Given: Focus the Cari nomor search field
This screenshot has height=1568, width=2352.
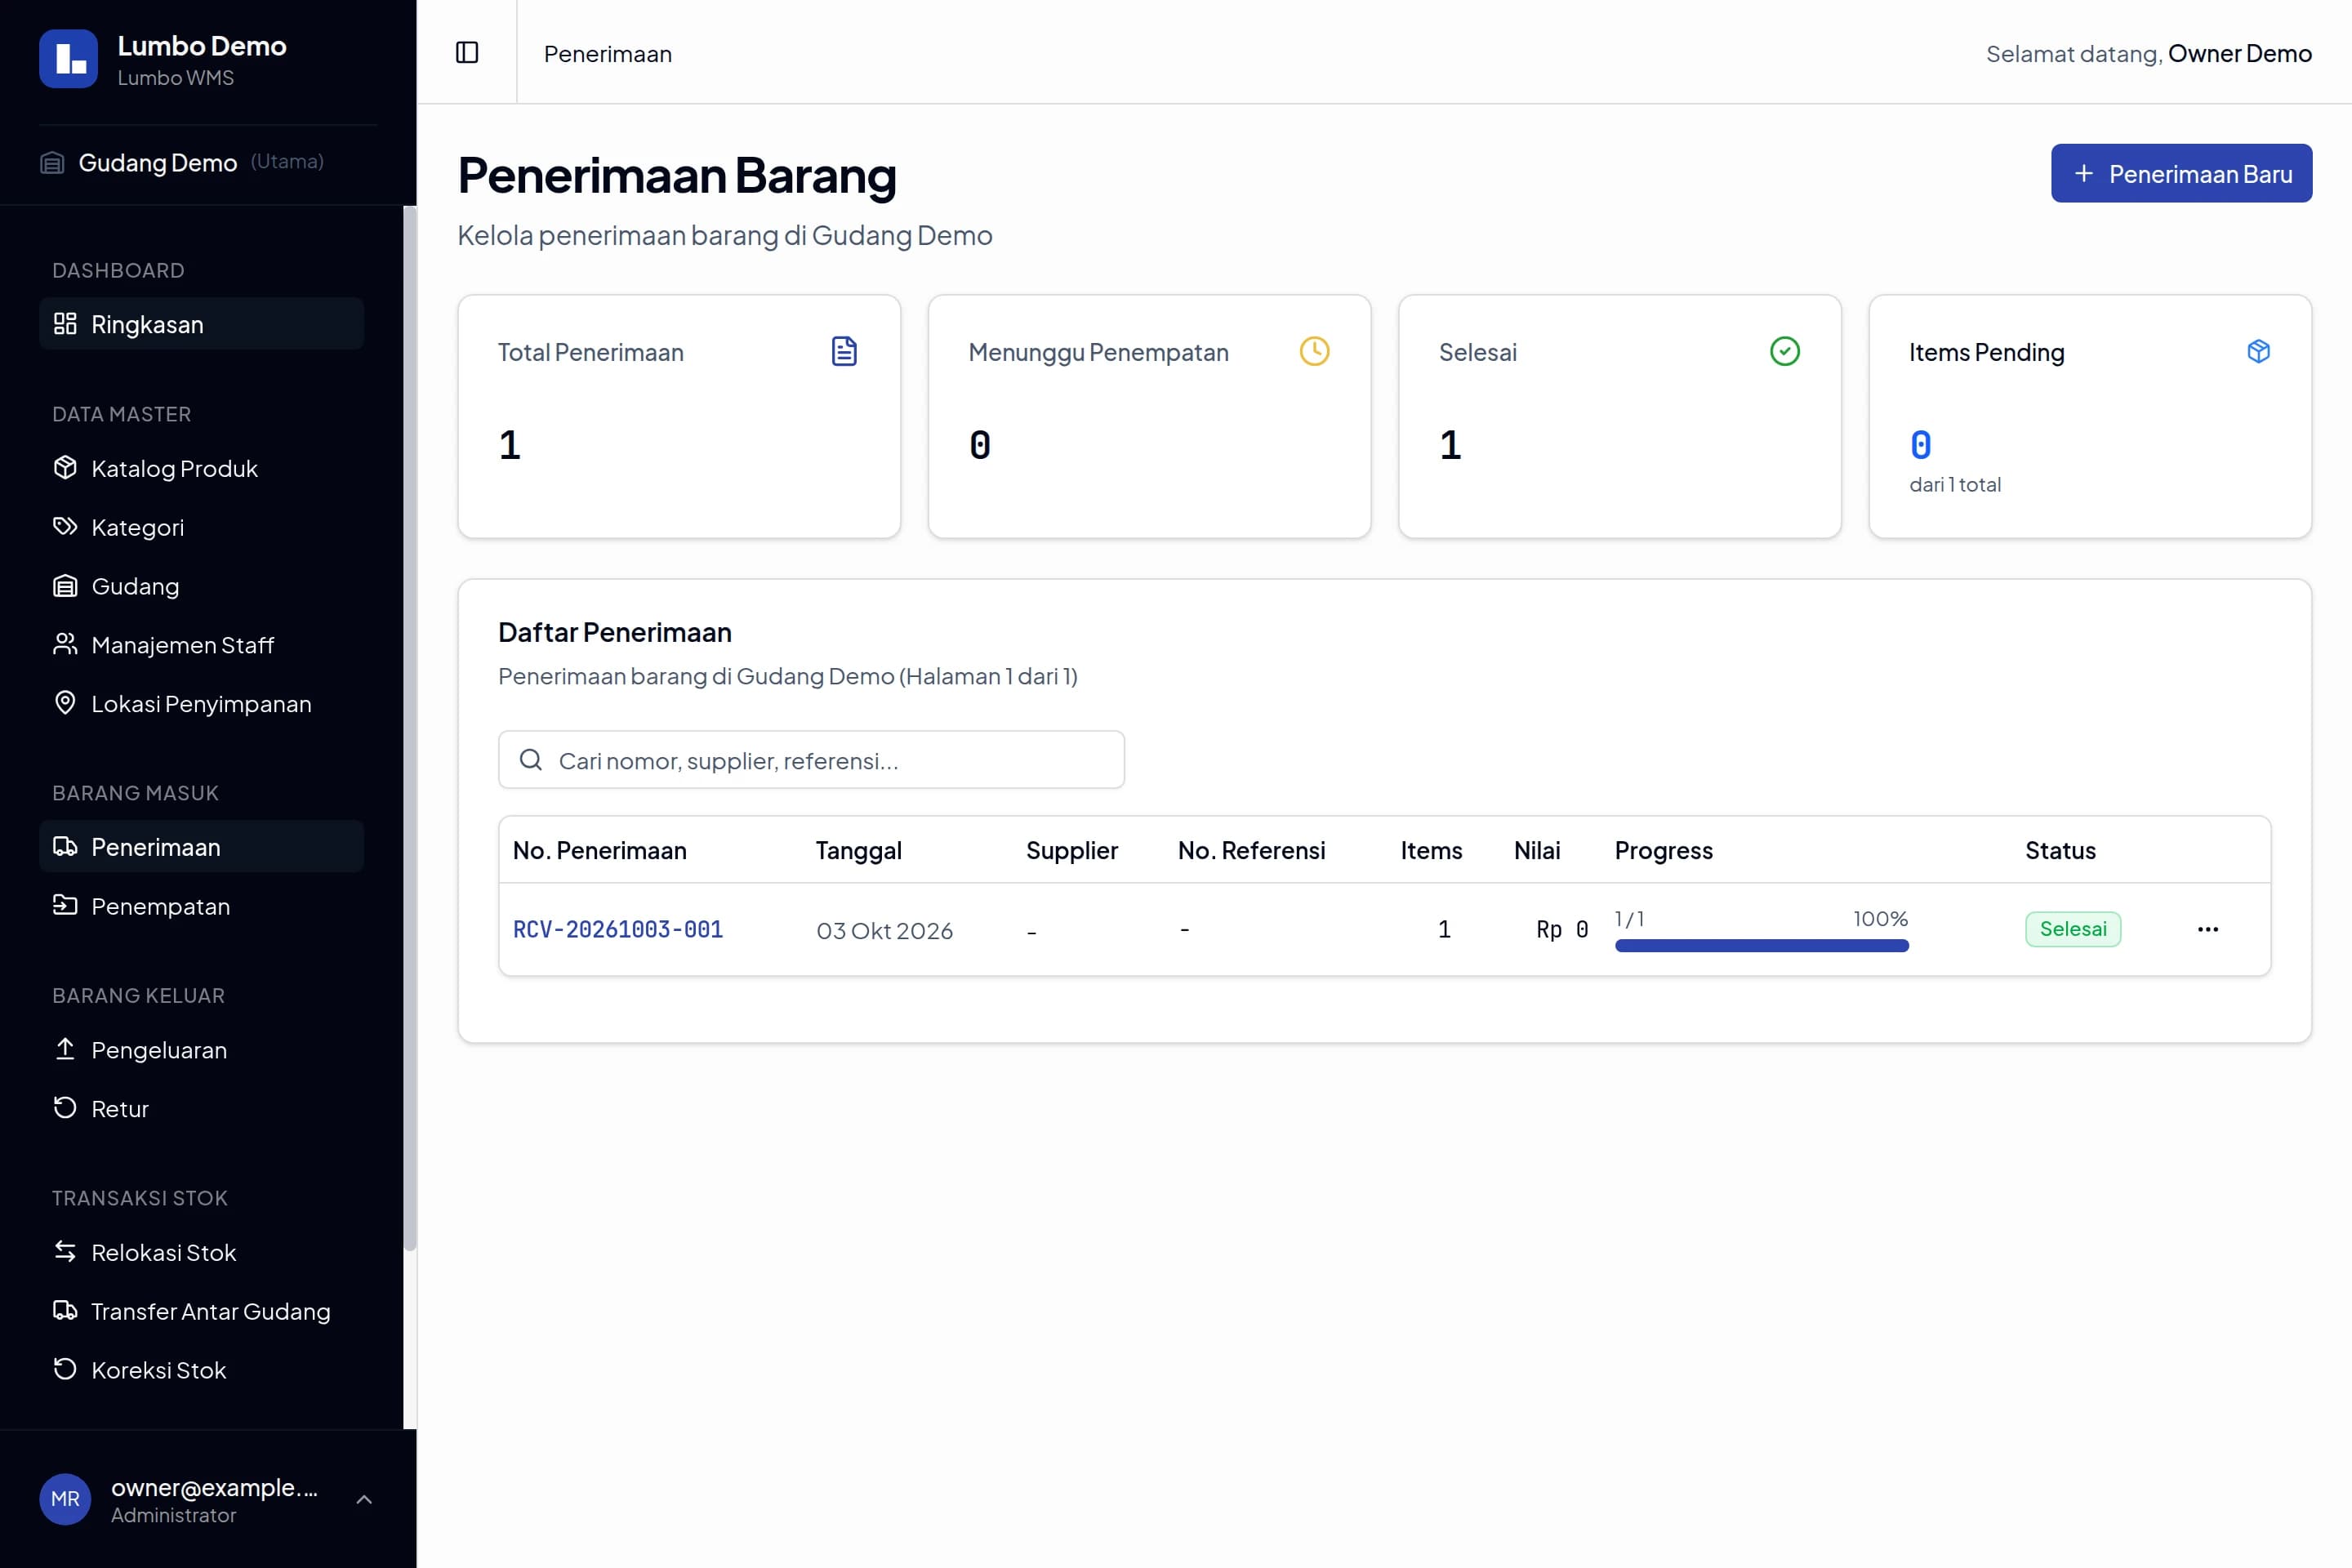Looking at the screenshot, I should [x=811, y=760].
